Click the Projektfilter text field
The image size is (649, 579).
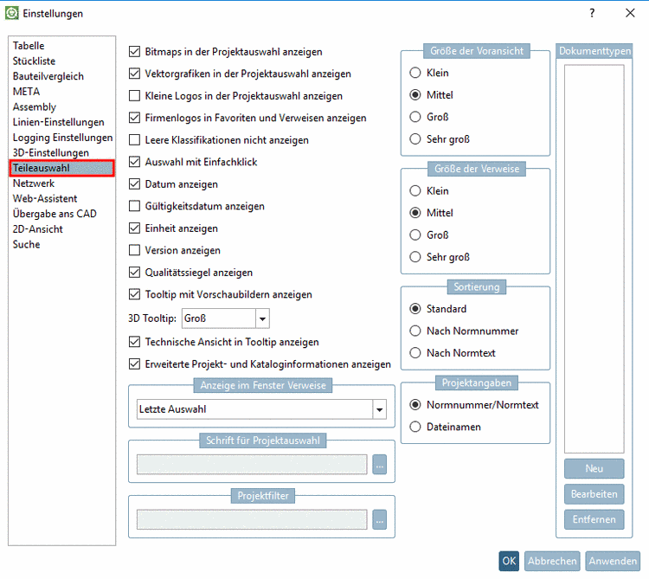tap(252, 520)
